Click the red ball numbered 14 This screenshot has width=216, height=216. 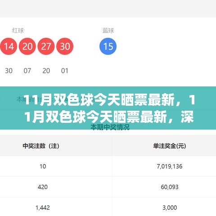click(9, 46)
